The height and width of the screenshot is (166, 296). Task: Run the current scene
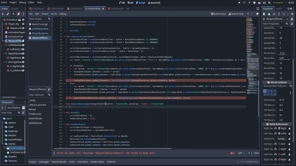(259, 3)
